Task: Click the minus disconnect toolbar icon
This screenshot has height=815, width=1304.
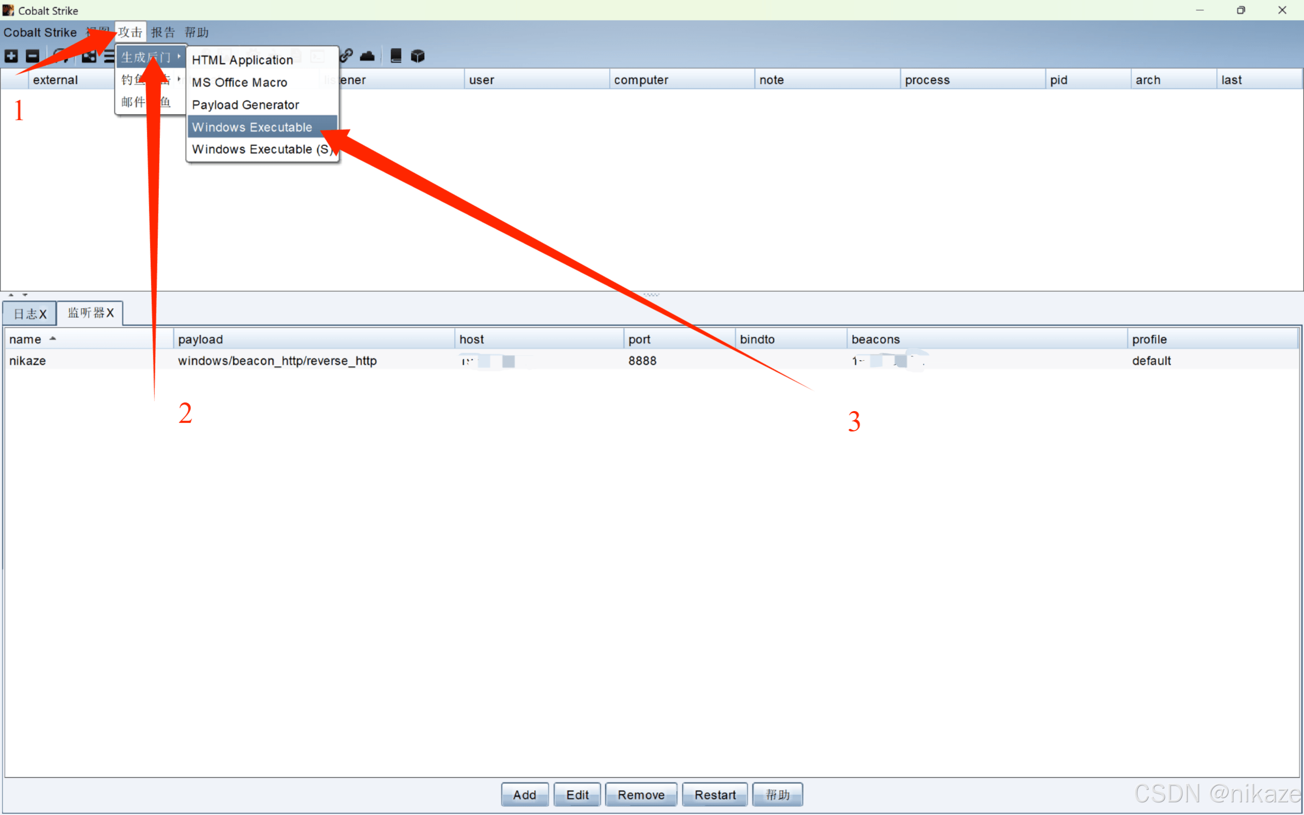Action: [x=32, y=56]
